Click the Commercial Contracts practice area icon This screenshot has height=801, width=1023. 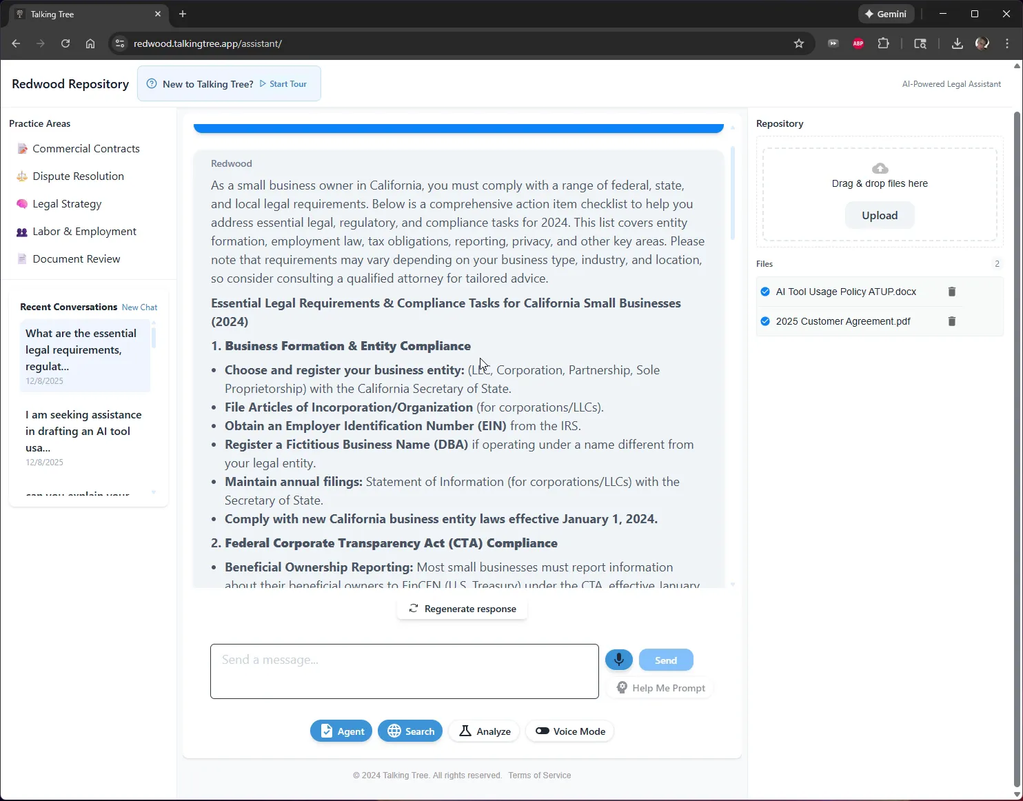tap(22, 149)
